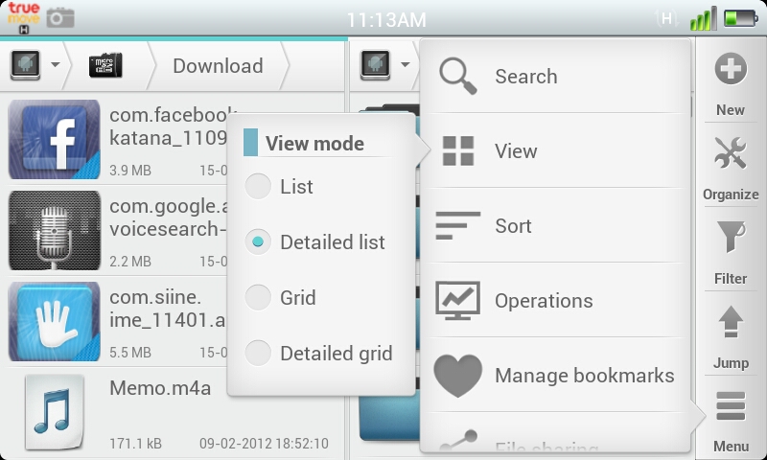Screen dimensions: 767x460
Task: Tap the Facebook apk file icon
Action: (54, 140)
